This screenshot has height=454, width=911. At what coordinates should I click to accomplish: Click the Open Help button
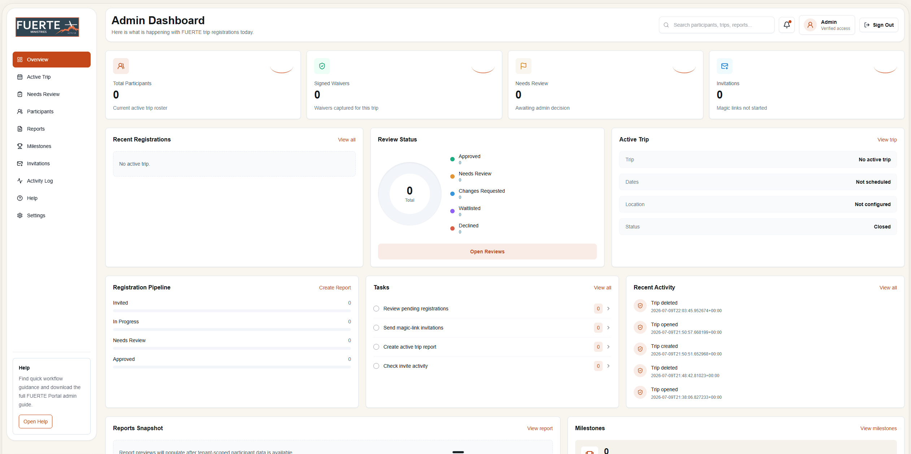35,422
